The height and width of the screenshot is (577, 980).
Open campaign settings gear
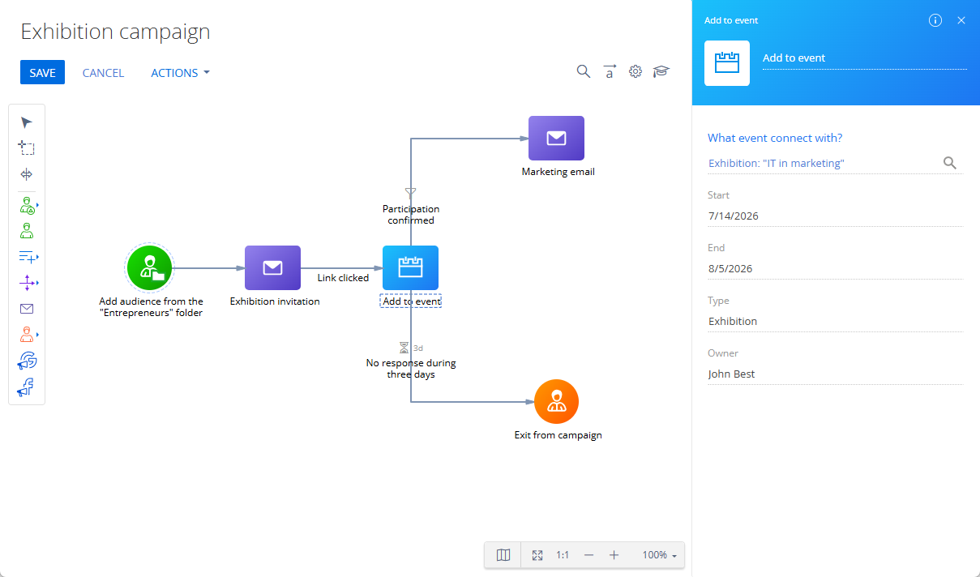click(636, 71)
